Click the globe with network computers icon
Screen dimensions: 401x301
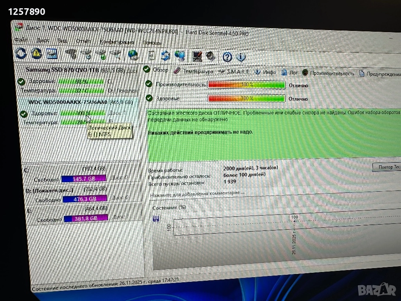pos(180,56)
